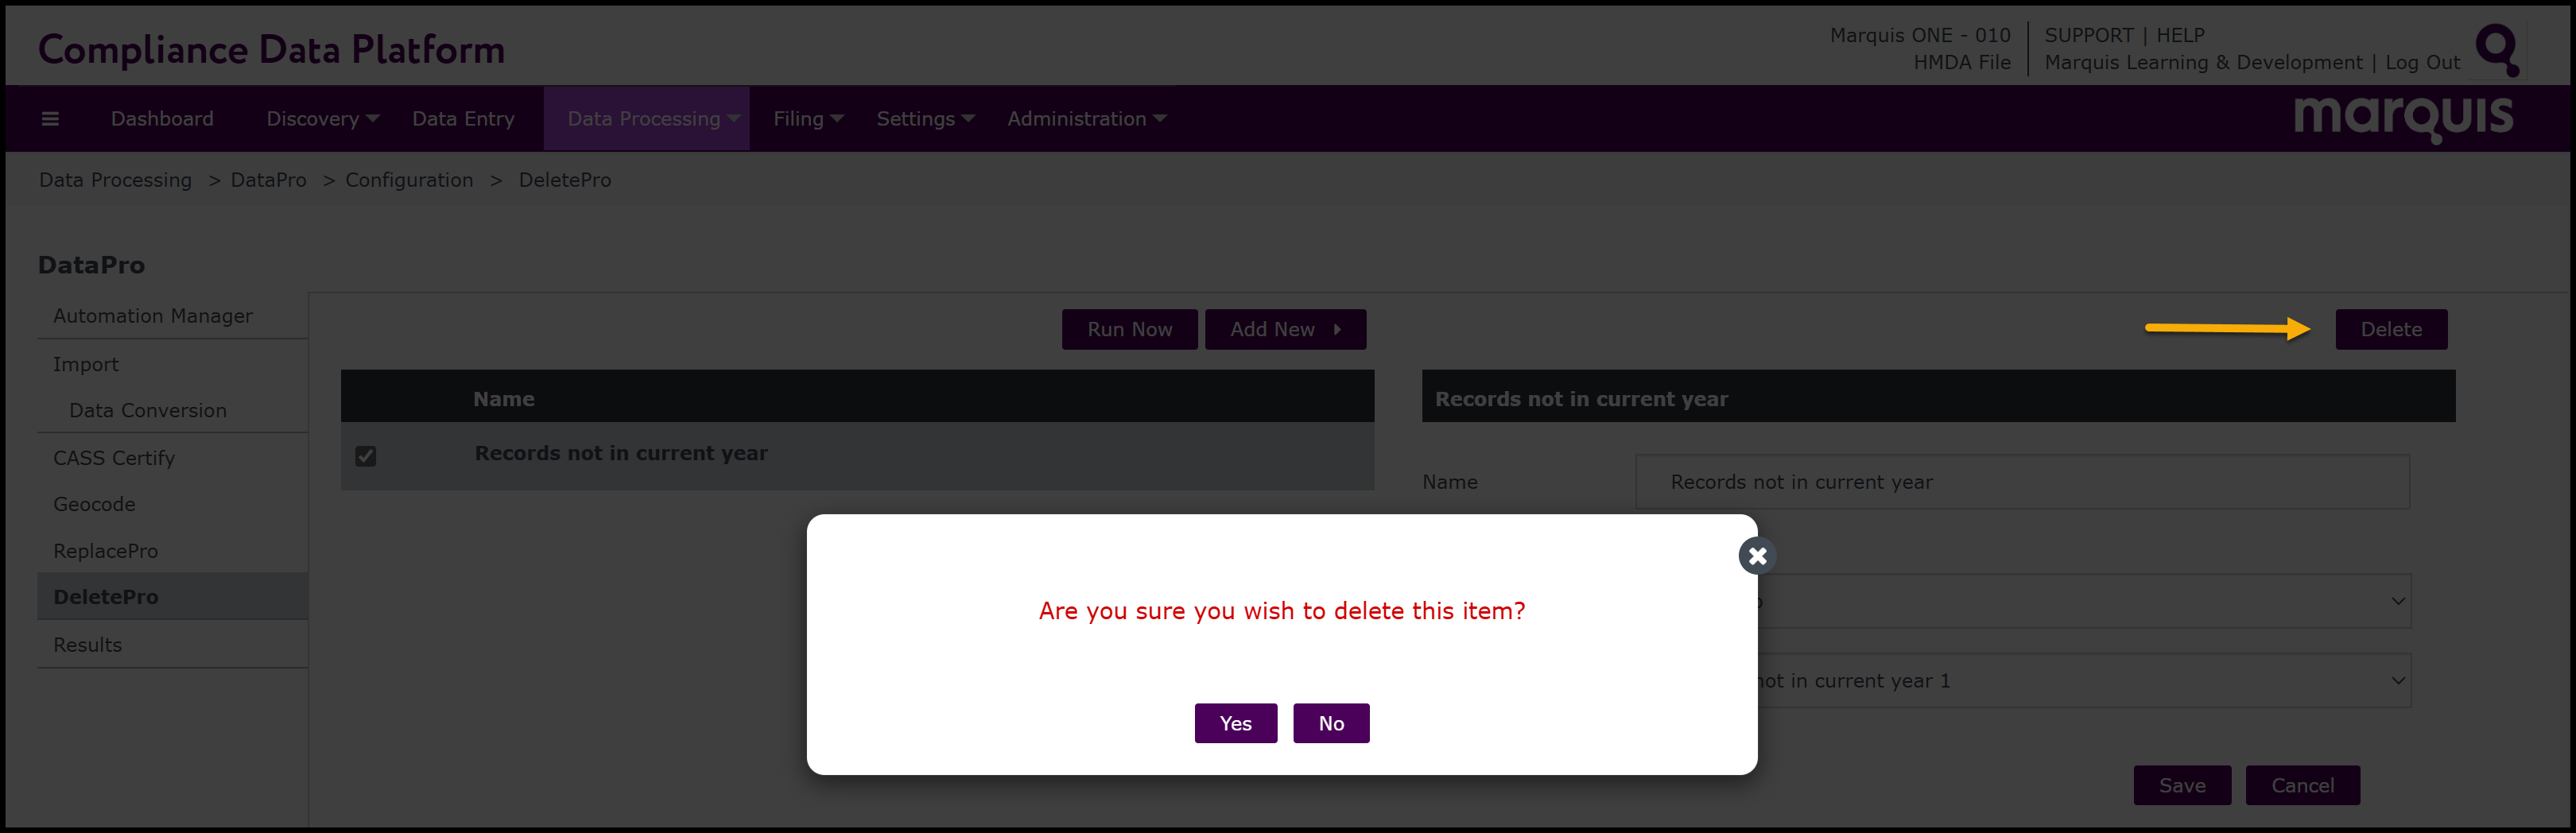Image resolution: width=2576 pixels, height=833 pixels.
Task: Open the Dashboard tab
Action: click(162, 119)
